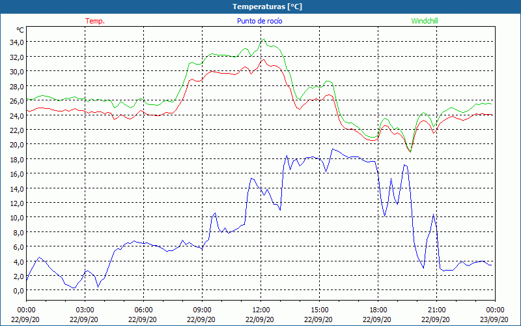The image size is (521, 326).
Task: Click the 06:00 time axis label
Action: (x=143, y=310)
